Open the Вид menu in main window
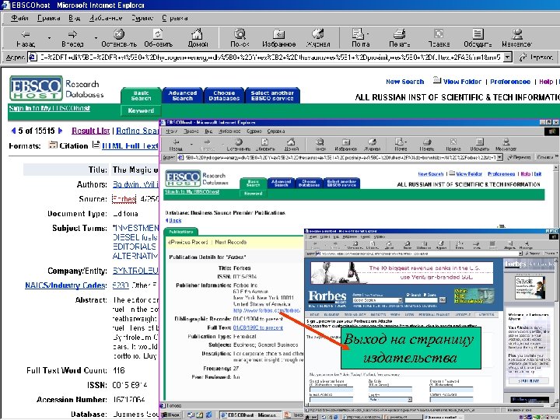Image resolution: width=560 pixels, height=420 pixels. tap(75, 18)
